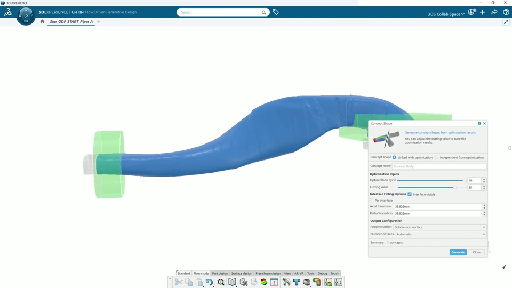Open the Debug tab
Screen dimensions: 512x288
pos(322,273)
